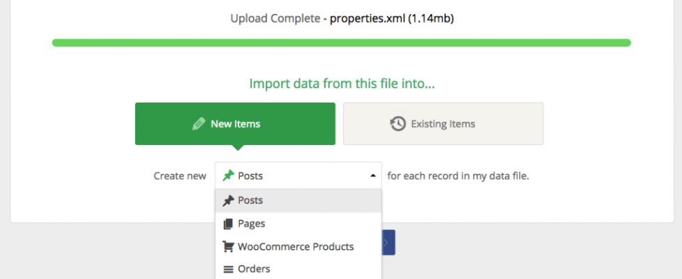This screenshot has width=682, height=279.
Task: Click the pencil icon on New Items
Action: [198, 124]
